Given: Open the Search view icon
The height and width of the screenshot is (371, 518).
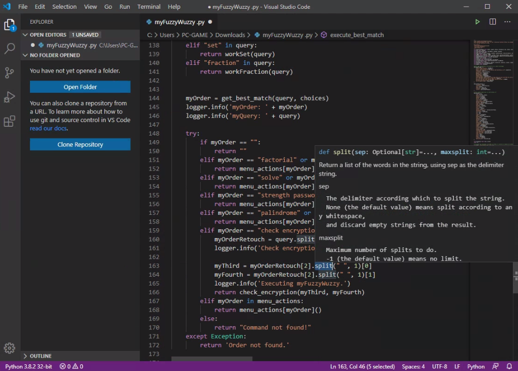Looking at the screenshot, I should 10,48.
